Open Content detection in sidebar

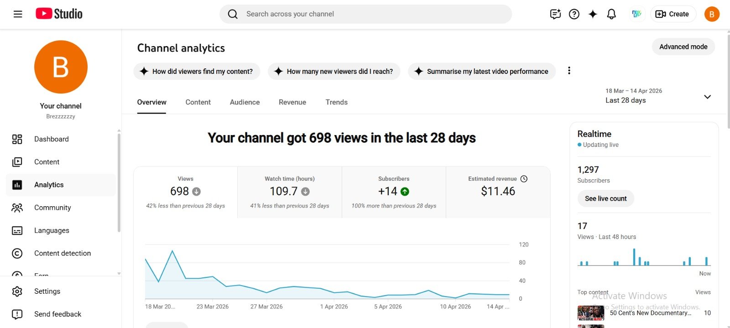pyautogui.click(x=62, y=253)
